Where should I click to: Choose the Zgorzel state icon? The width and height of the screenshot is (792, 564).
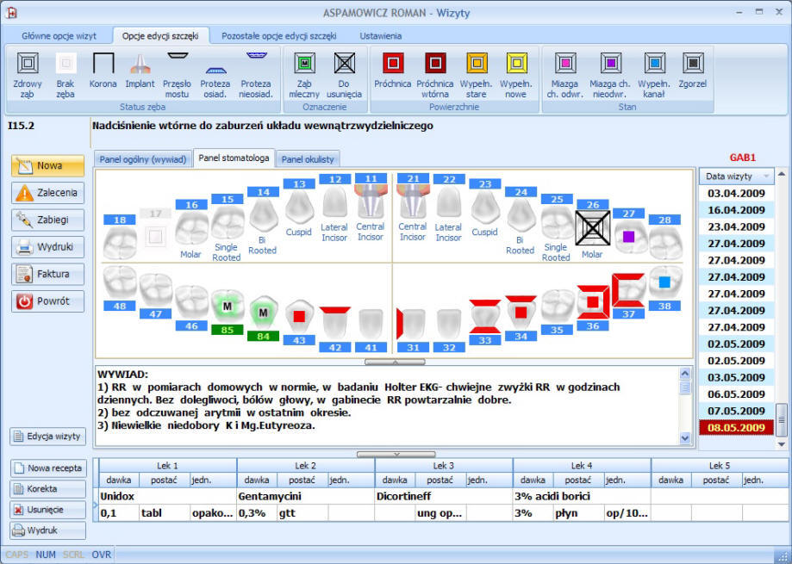[x=693, y=64]
